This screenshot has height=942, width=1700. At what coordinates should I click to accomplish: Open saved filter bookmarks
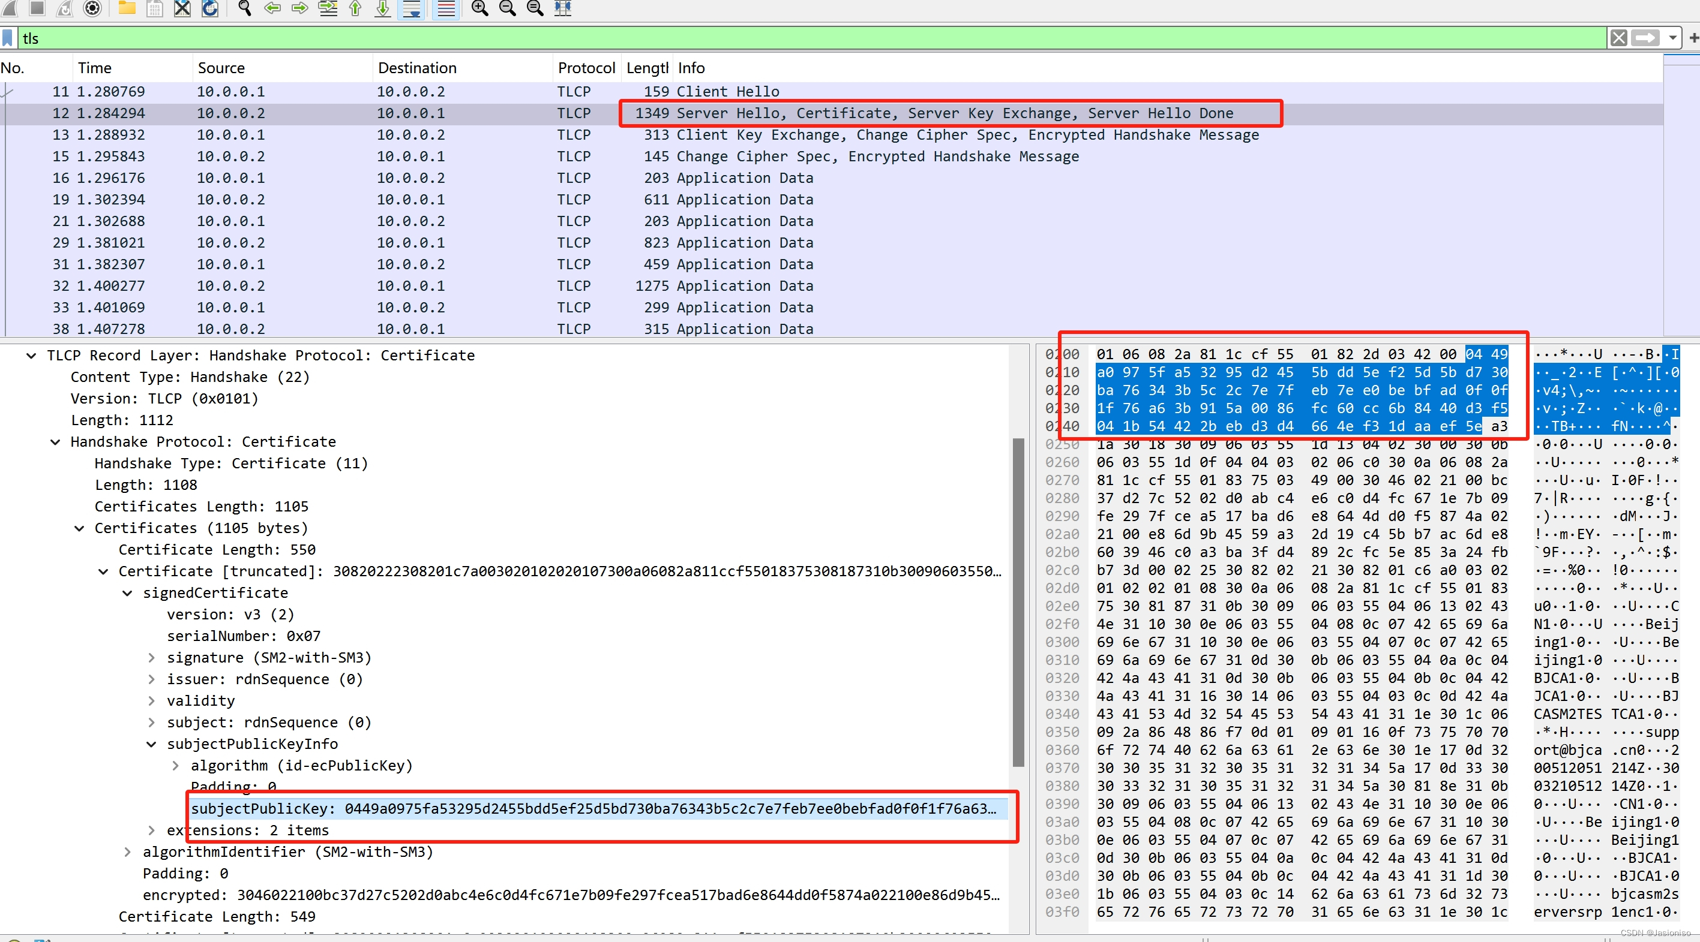pos(8,38)
